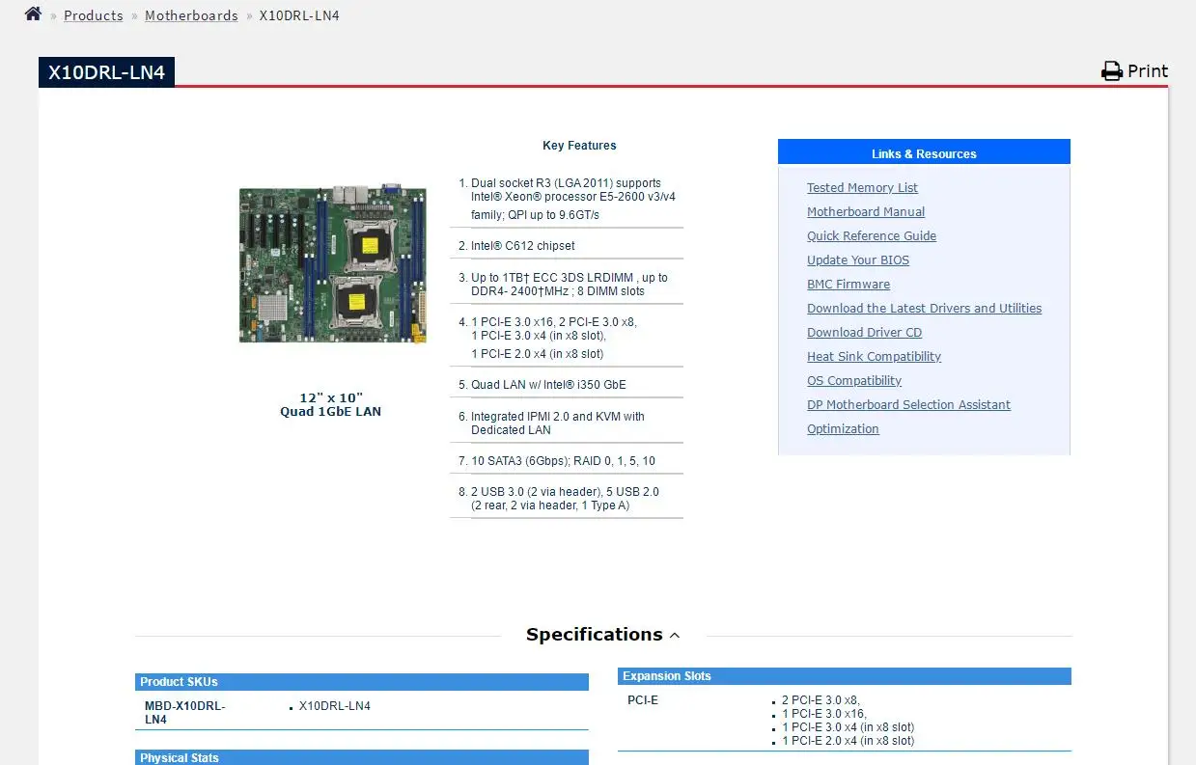Click the '2 USB 3.0 (2 via header)' feature
Screen dimensions: 1196x765
[565, 499]
